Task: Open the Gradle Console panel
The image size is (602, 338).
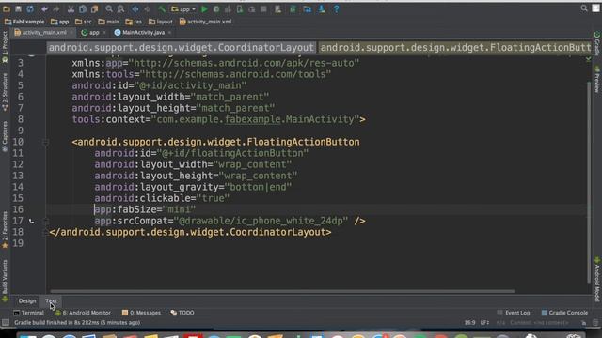Action: point(564,313)
